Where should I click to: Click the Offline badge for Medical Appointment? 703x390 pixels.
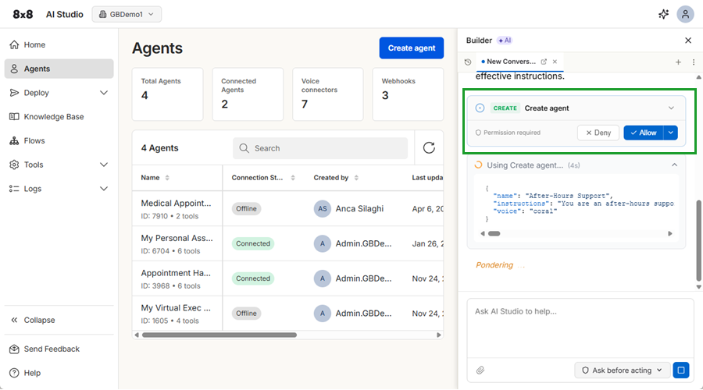pyautogui.click(x=246, y=209)
